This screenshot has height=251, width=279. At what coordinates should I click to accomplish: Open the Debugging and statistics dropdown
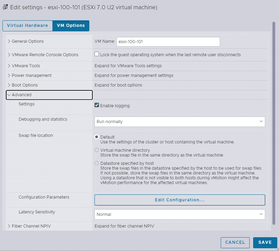[x=180, y=122]
